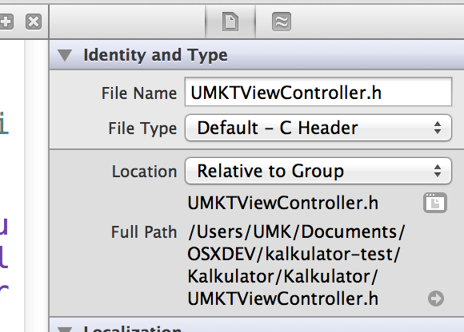Click the File Name label
This screenshot has width=464, height=332.
coord(139,93)
